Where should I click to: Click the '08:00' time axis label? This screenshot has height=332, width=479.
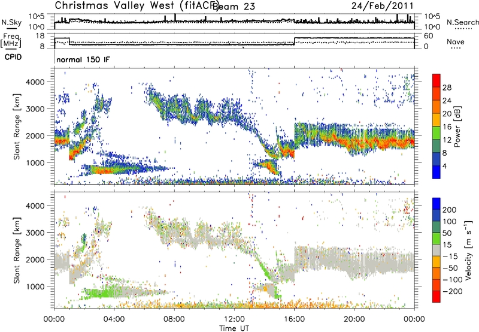174,319
